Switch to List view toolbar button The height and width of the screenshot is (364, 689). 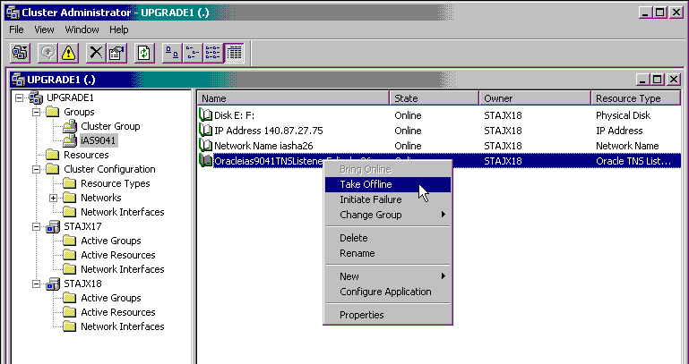(212, 53)
